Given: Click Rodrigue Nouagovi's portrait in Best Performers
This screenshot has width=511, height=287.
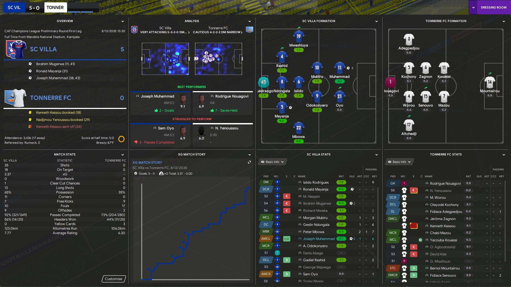Looking at the screenshot, I should tap(201, 99).
